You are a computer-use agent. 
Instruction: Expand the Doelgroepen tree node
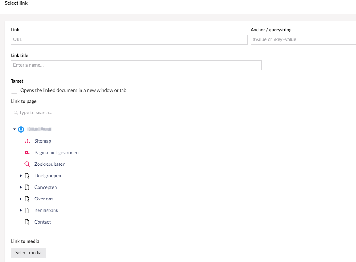[x=21, y=175]
